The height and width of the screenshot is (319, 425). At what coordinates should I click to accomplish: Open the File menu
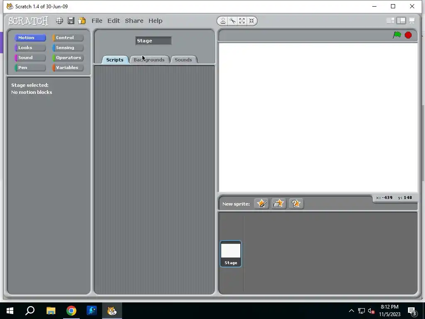(97, 21)
